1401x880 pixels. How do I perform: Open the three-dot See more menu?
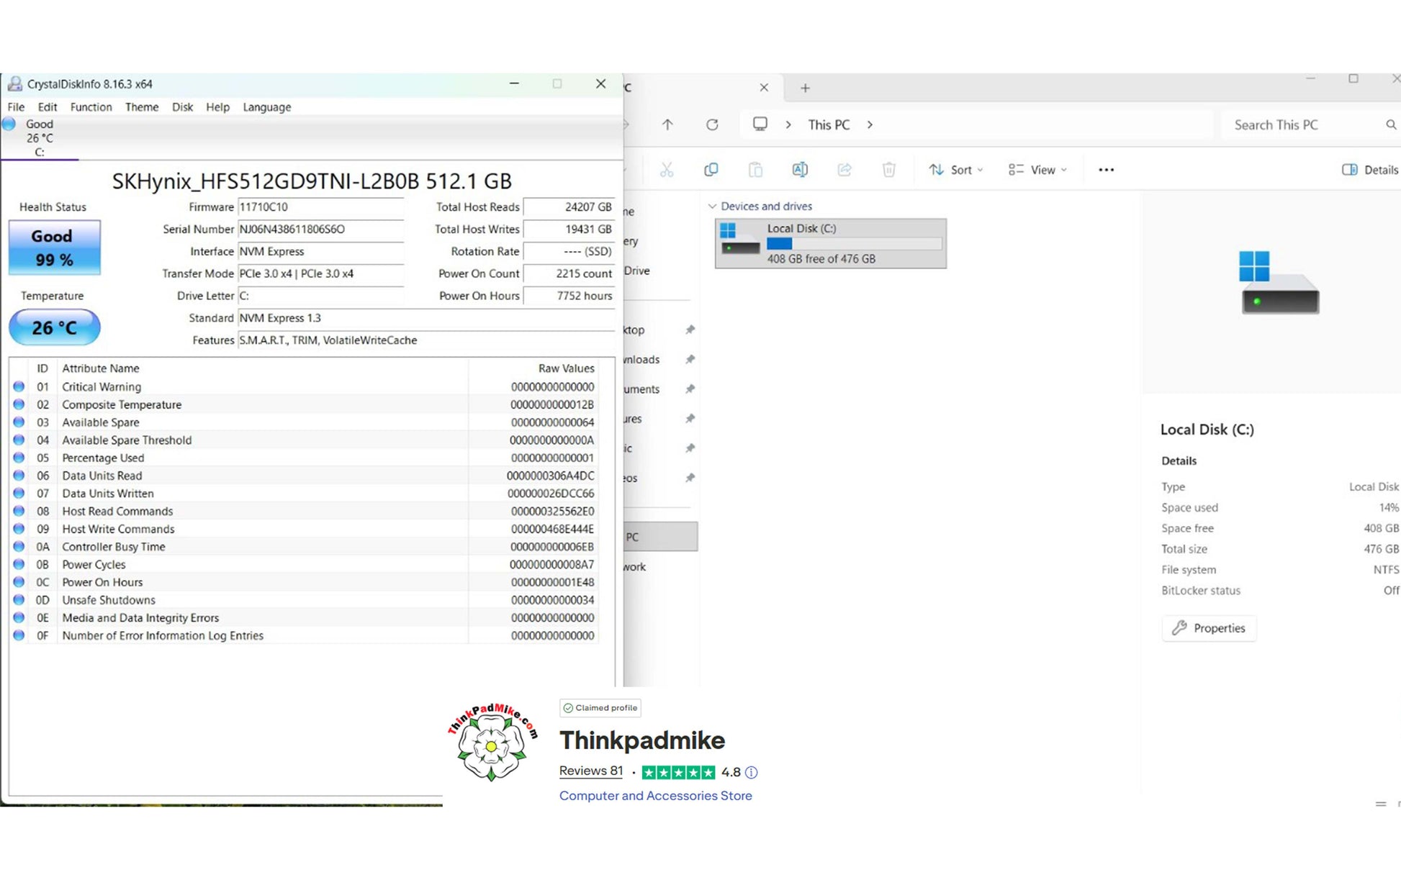pos(1106,170)
